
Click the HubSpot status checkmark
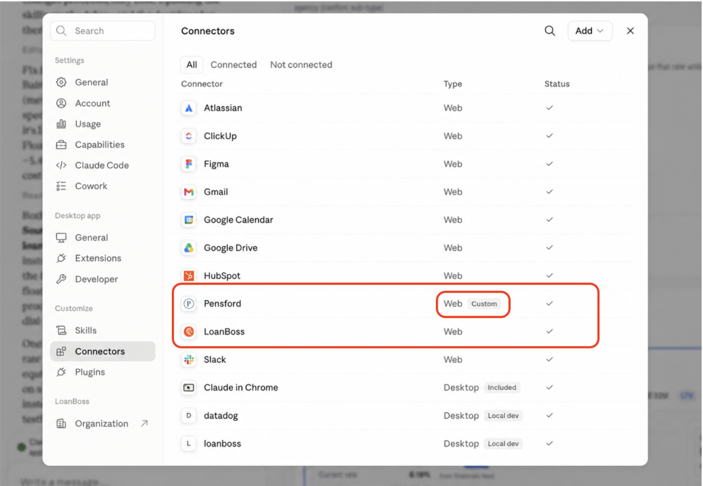pyautogui.click(x=550, y=276)
